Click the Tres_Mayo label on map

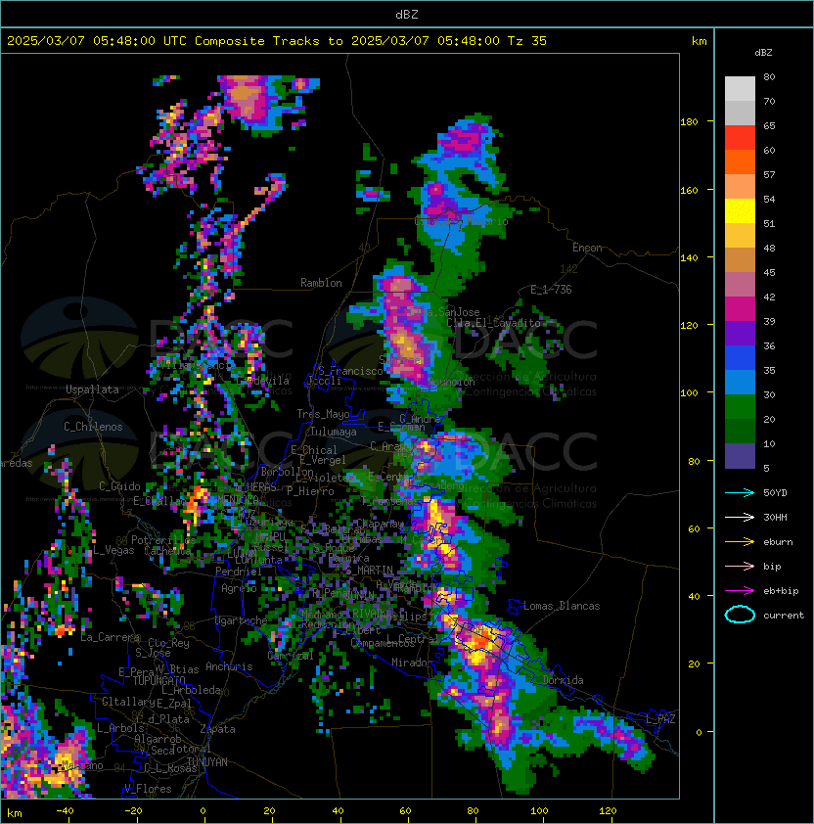[323, 414]
